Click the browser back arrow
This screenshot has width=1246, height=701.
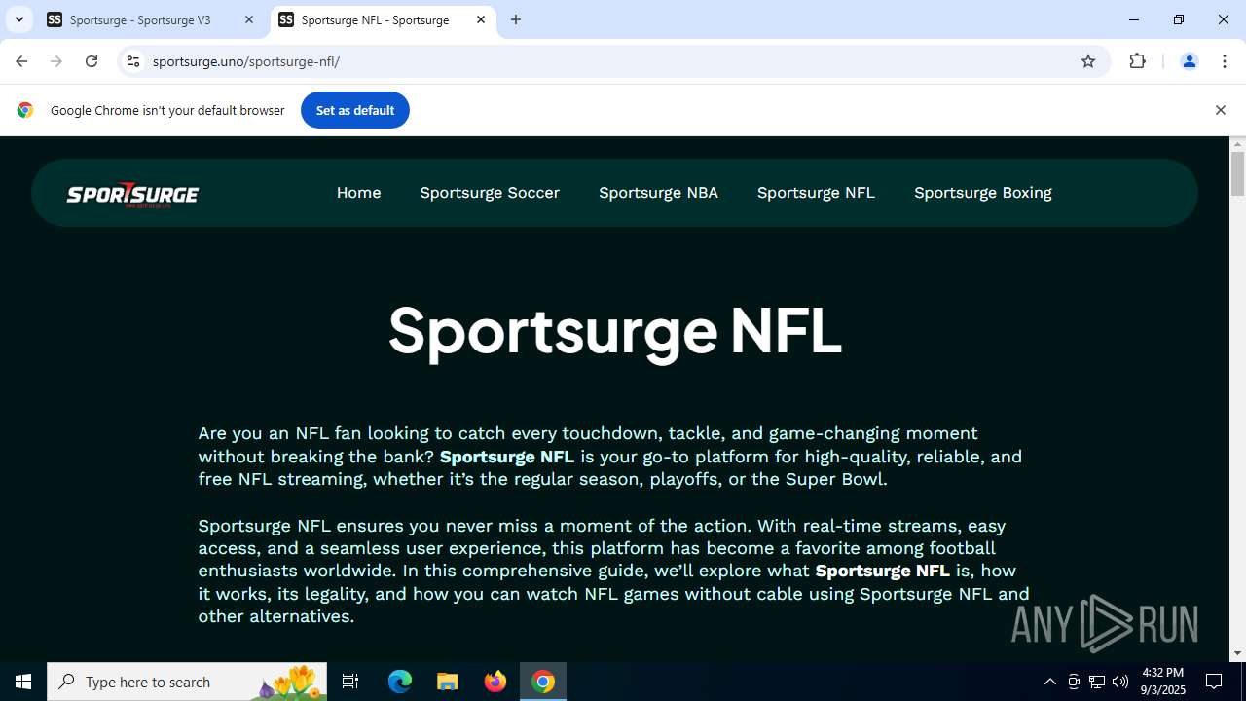21,61
